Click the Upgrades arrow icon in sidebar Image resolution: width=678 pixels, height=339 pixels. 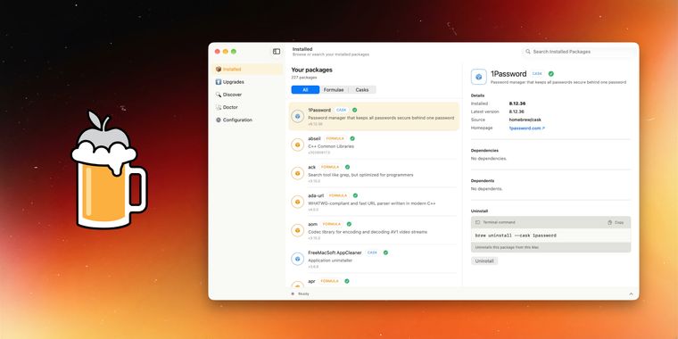click(219, 82)
